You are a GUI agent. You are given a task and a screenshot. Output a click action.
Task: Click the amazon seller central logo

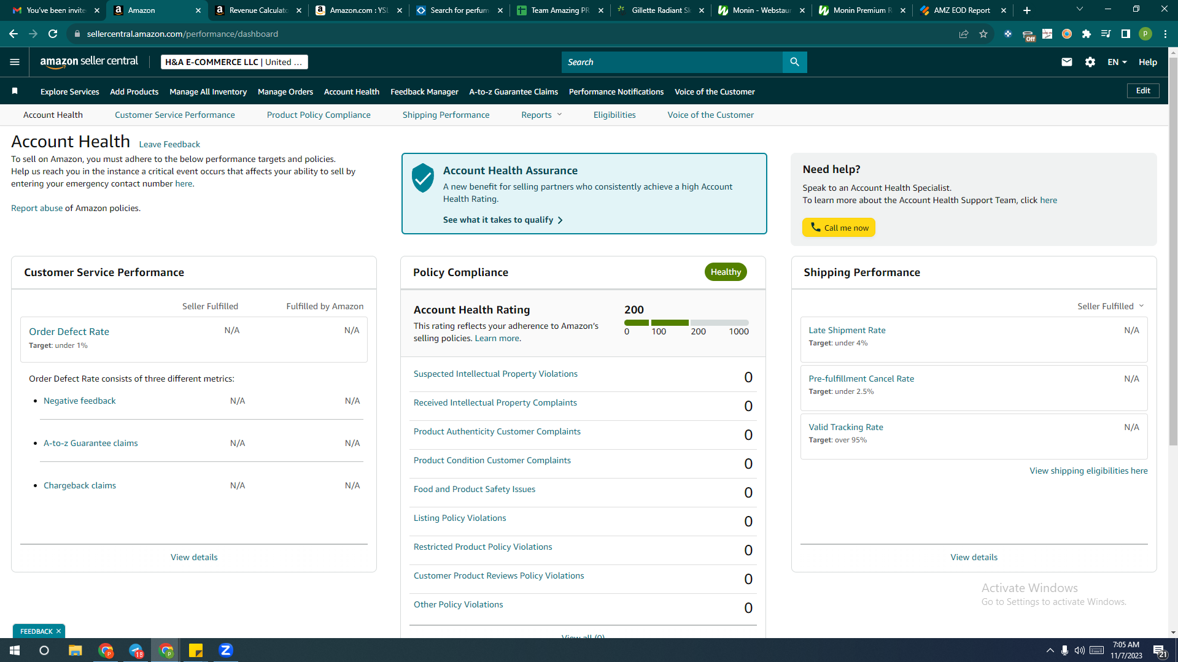pyautogui.click(x=89, y=62)
